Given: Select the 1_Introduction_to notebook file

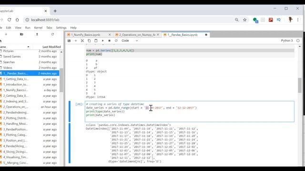Looking at the screenshot, I should [30, 85].
